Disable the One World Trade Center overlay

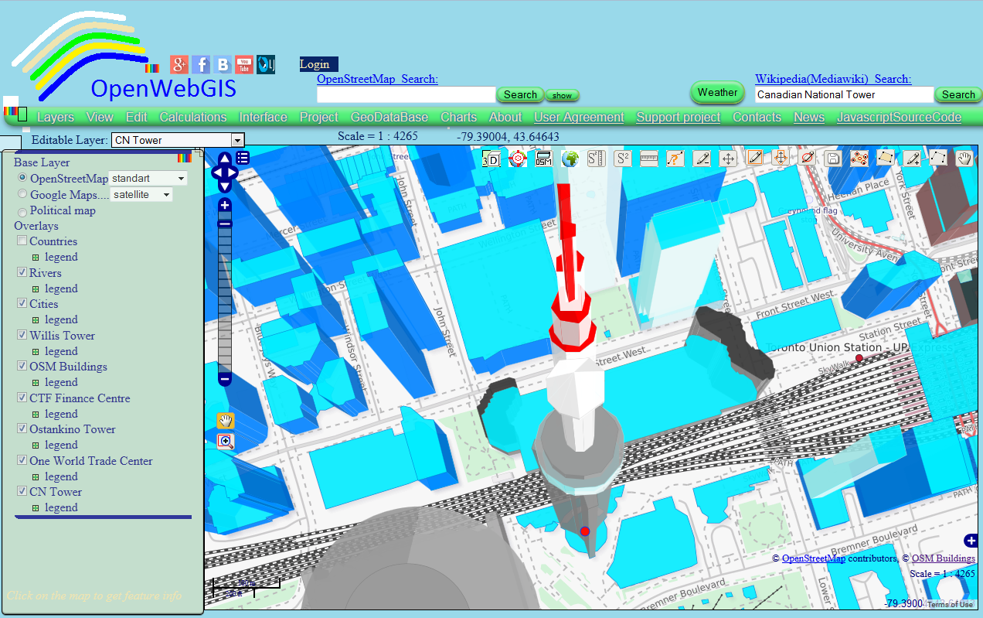pos(22,459)
